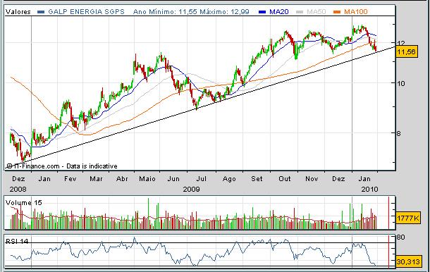Click the MA50 legend label

click(317, 12)
